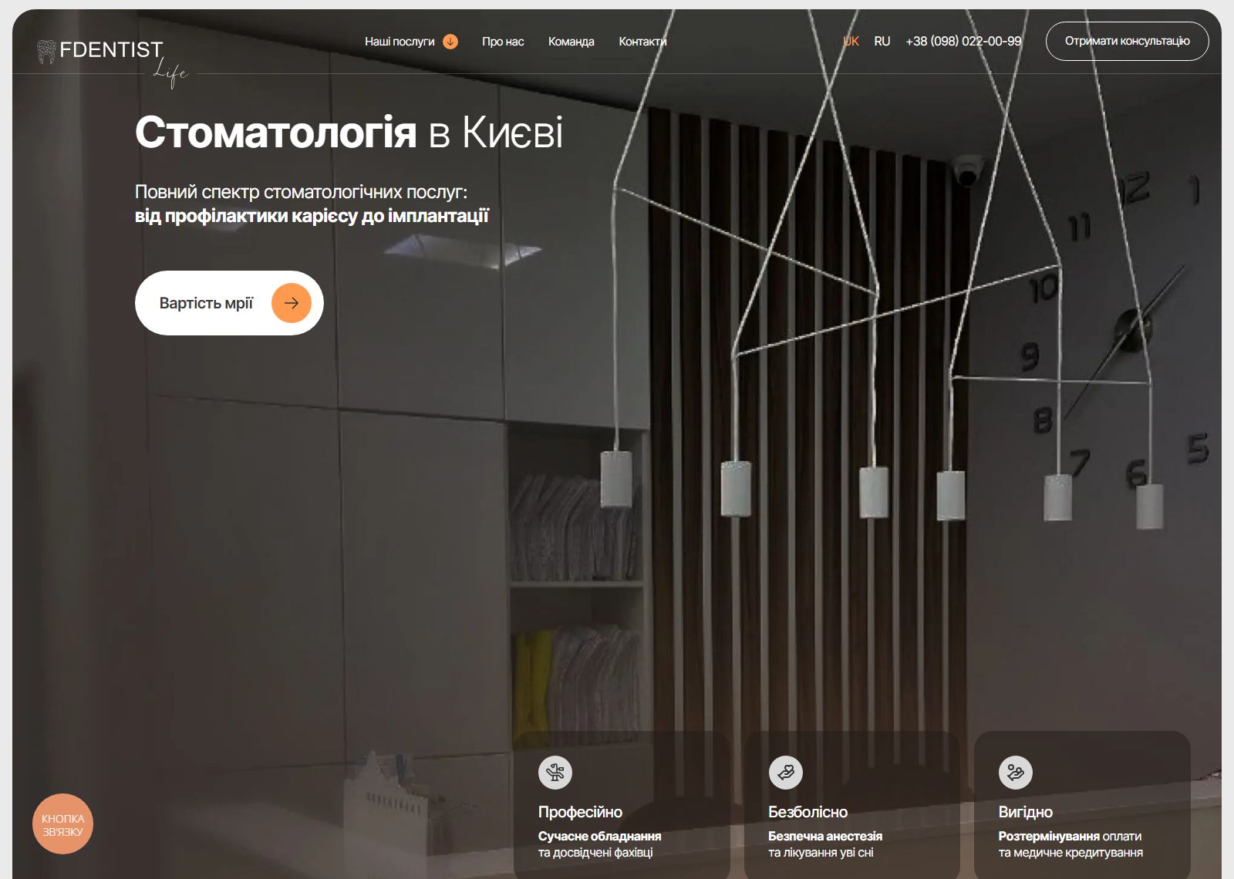Click the Вартість мрії button
The image size is (1234, 879).
coord(229,303)
